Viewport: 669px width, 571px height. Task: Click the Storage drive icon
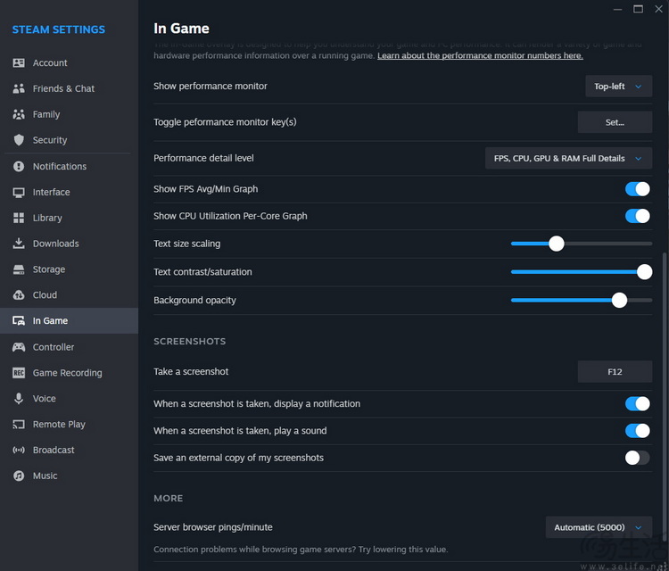pos(19,269)
